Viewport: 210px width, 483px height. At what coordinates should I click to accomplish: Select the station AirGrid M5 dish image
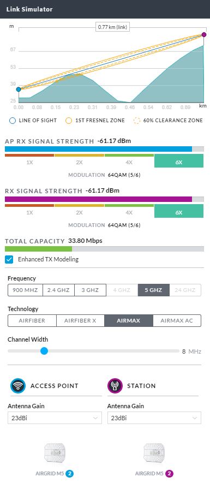(x=154, y=453)
